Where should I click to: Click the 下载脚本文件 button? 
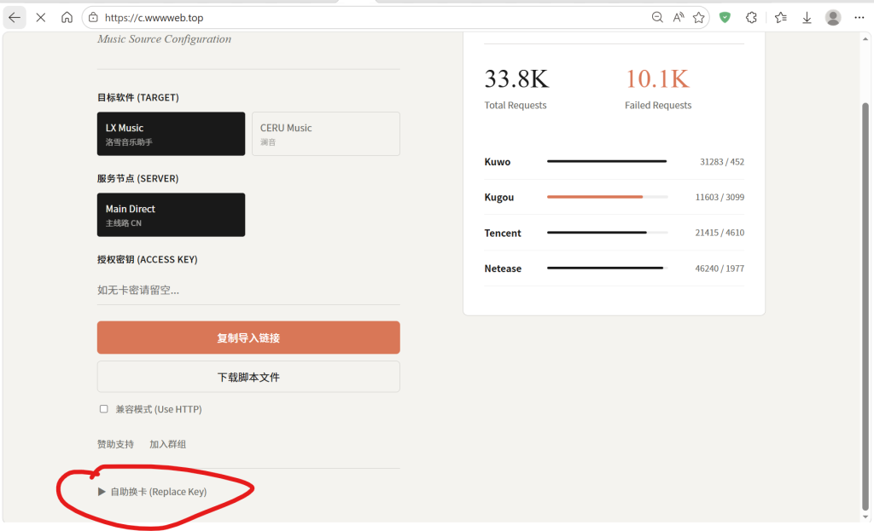point(248,377)
